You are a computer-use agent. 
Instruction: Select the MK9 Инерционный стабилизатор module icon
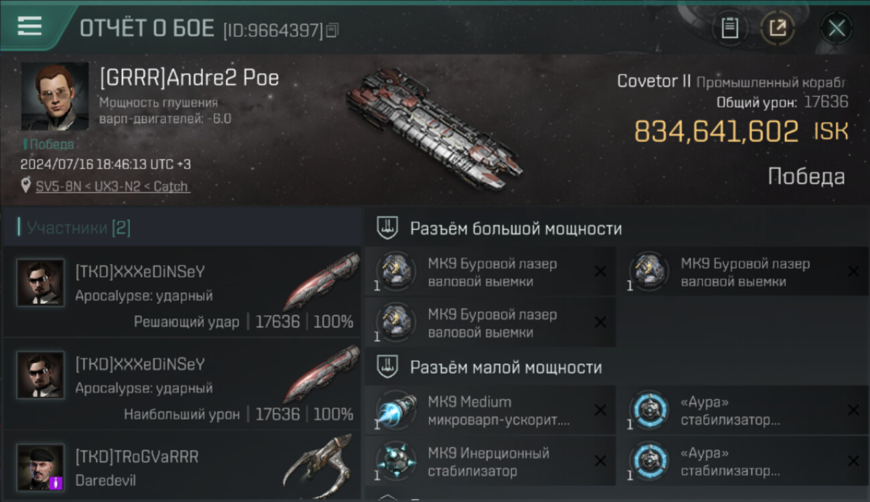(x=396, y=461)
